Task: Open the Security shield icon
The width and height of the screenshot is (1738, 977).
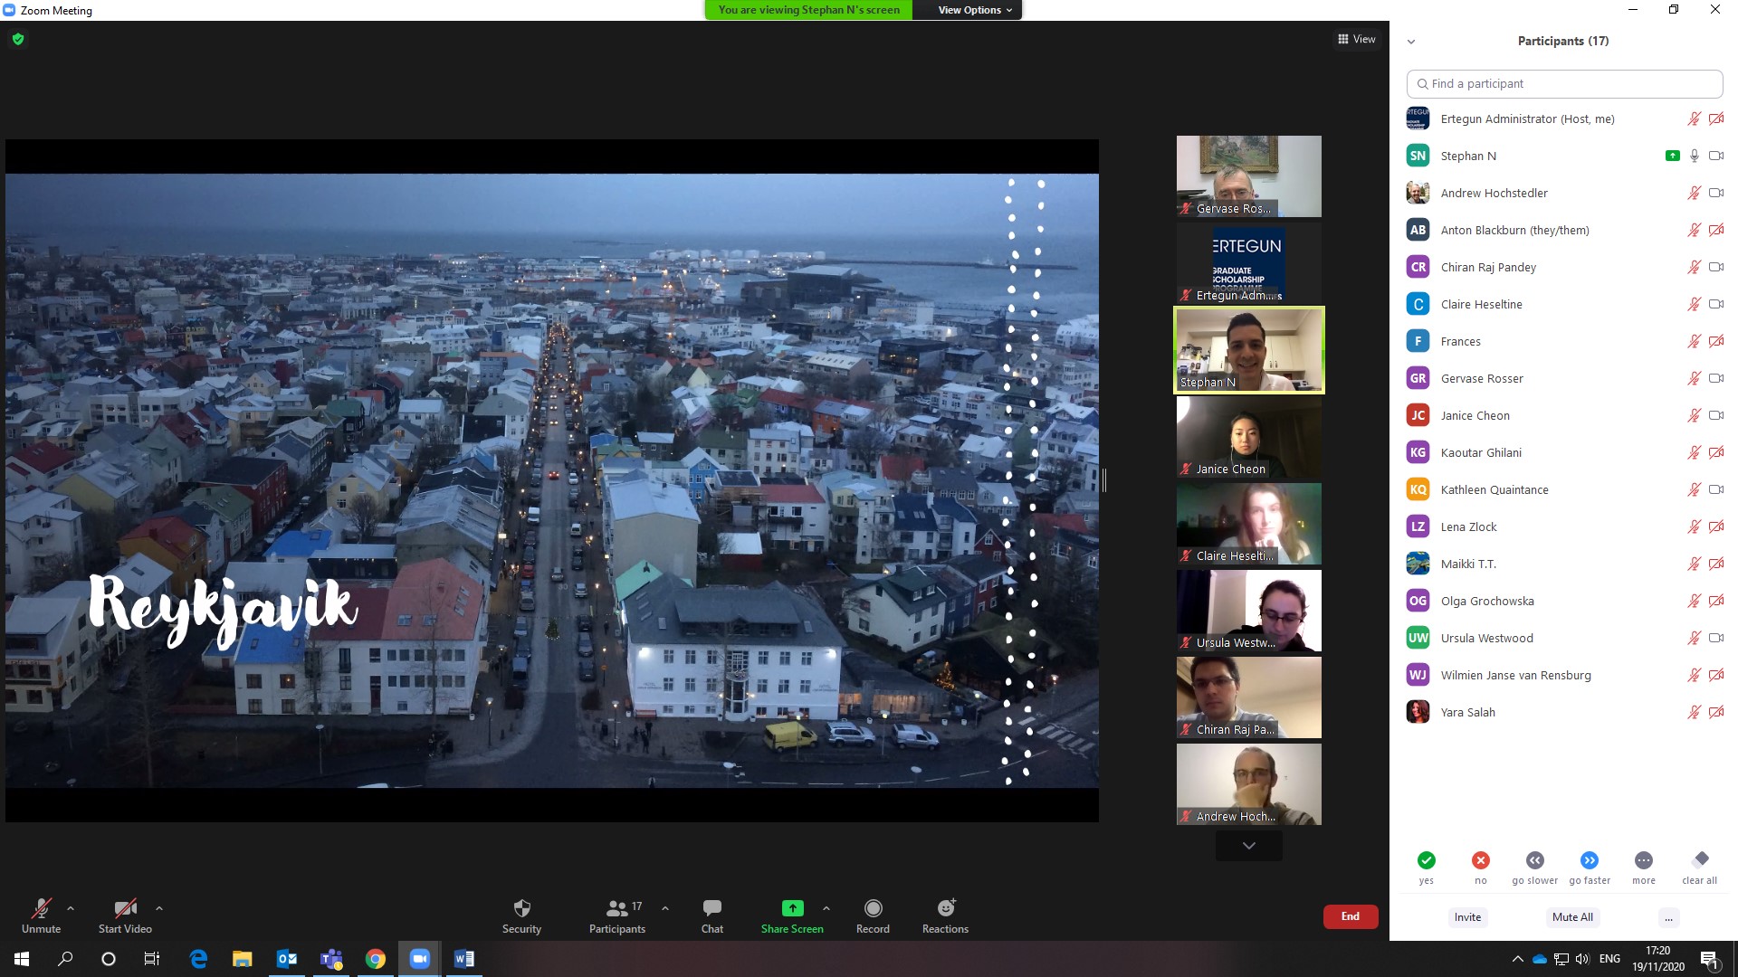Action: [x=521, y=908]
